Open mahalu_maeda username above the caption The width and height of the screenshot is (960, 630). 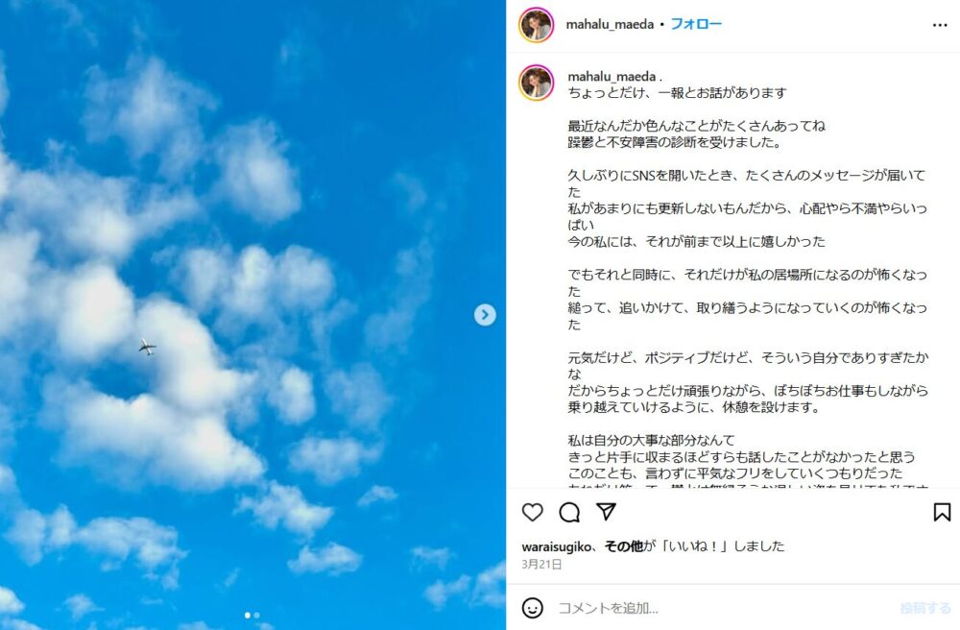click(x=611, y=77)
